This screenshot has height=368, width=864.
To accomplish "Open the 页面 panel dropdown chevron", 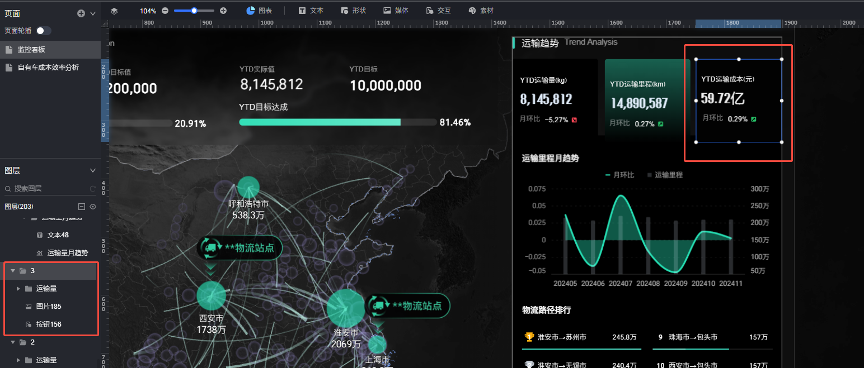I will coord(93,13).
